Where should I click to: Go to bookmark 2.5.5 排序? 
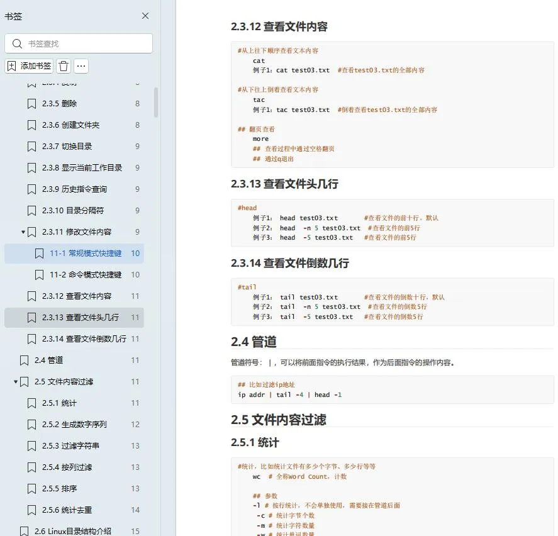pyautogui.click(x=74, y=488)
